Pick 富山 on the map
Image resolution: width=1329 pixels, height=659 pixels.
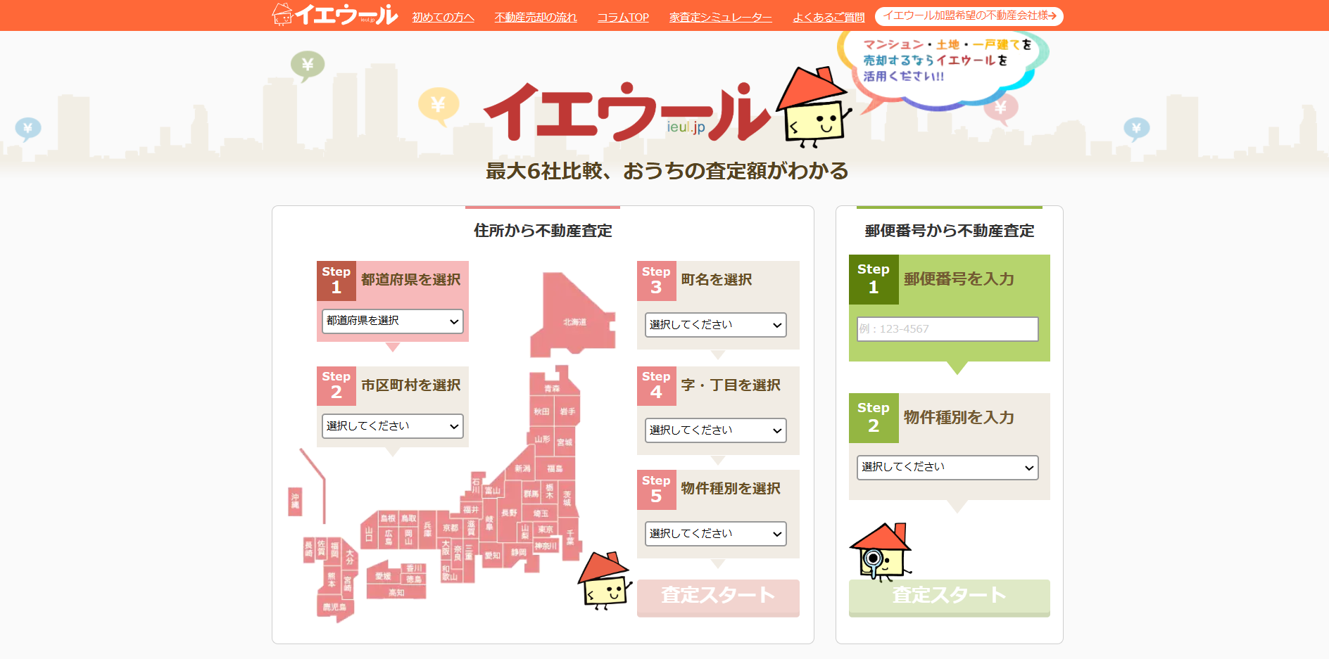493,490
